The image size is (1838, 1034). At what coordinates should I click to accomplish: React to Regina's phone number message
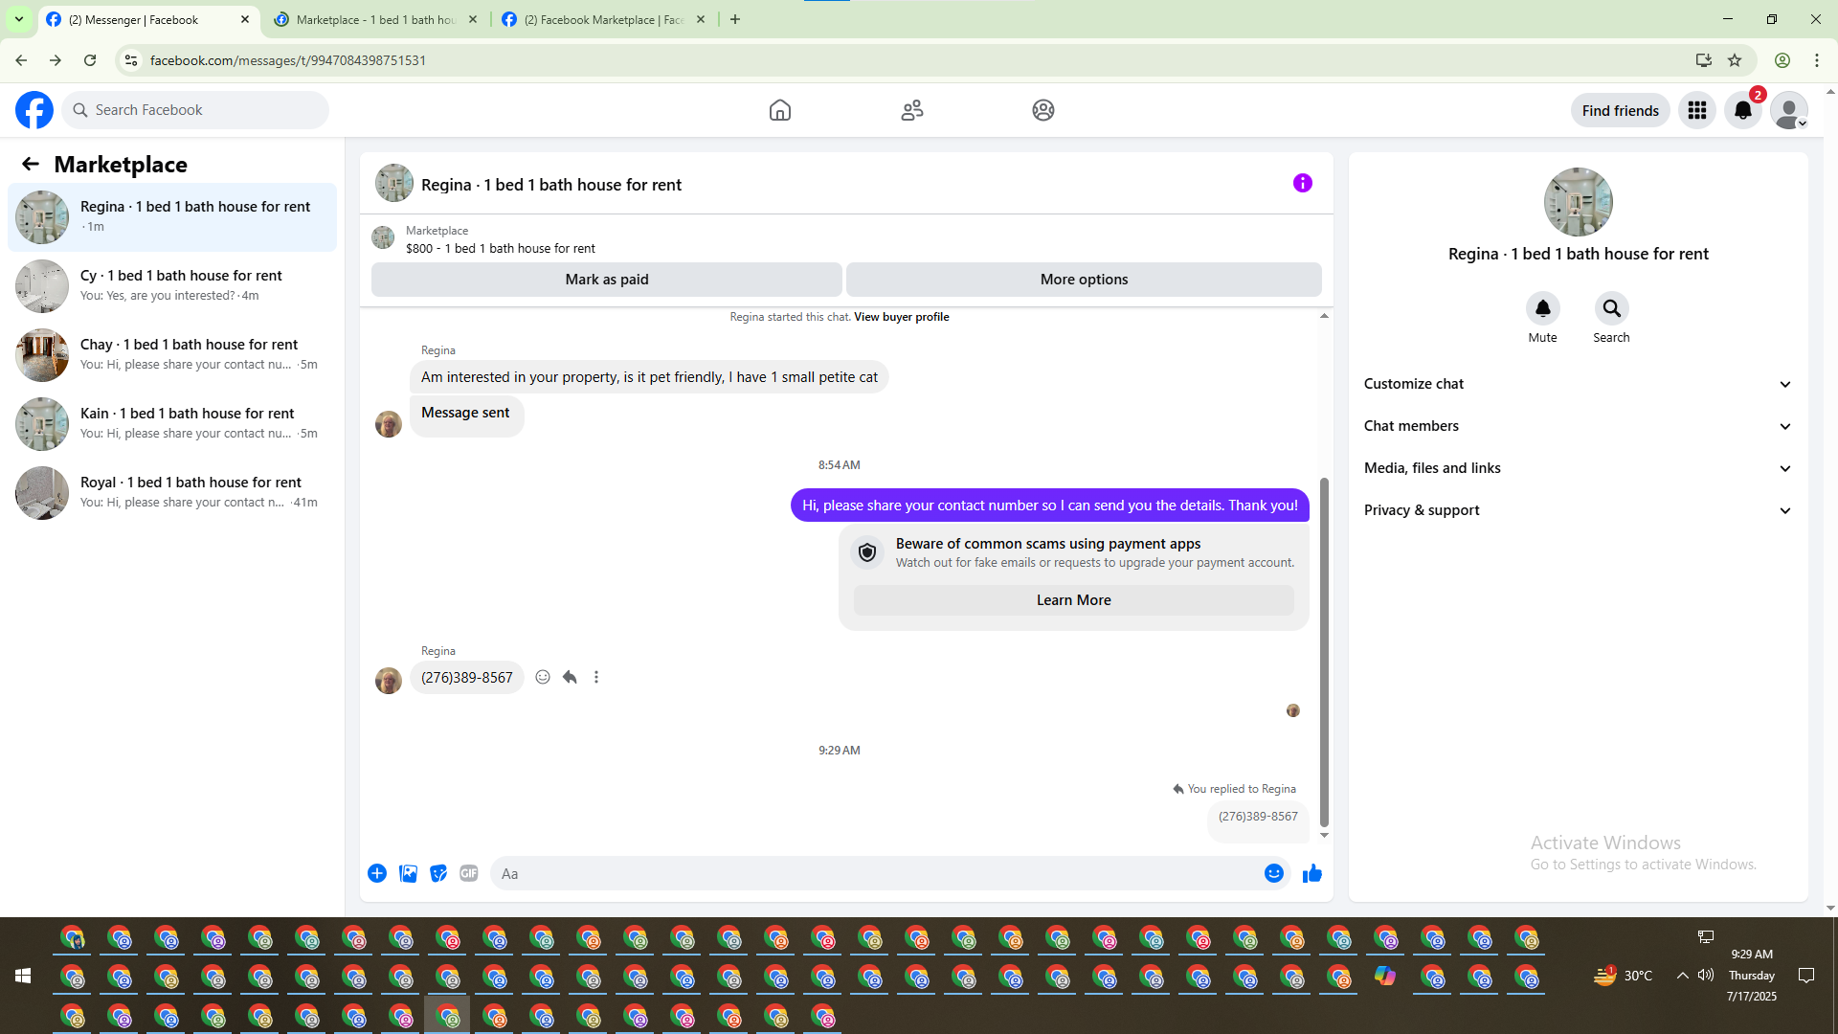pyautogui.click(x=543, y=677)
